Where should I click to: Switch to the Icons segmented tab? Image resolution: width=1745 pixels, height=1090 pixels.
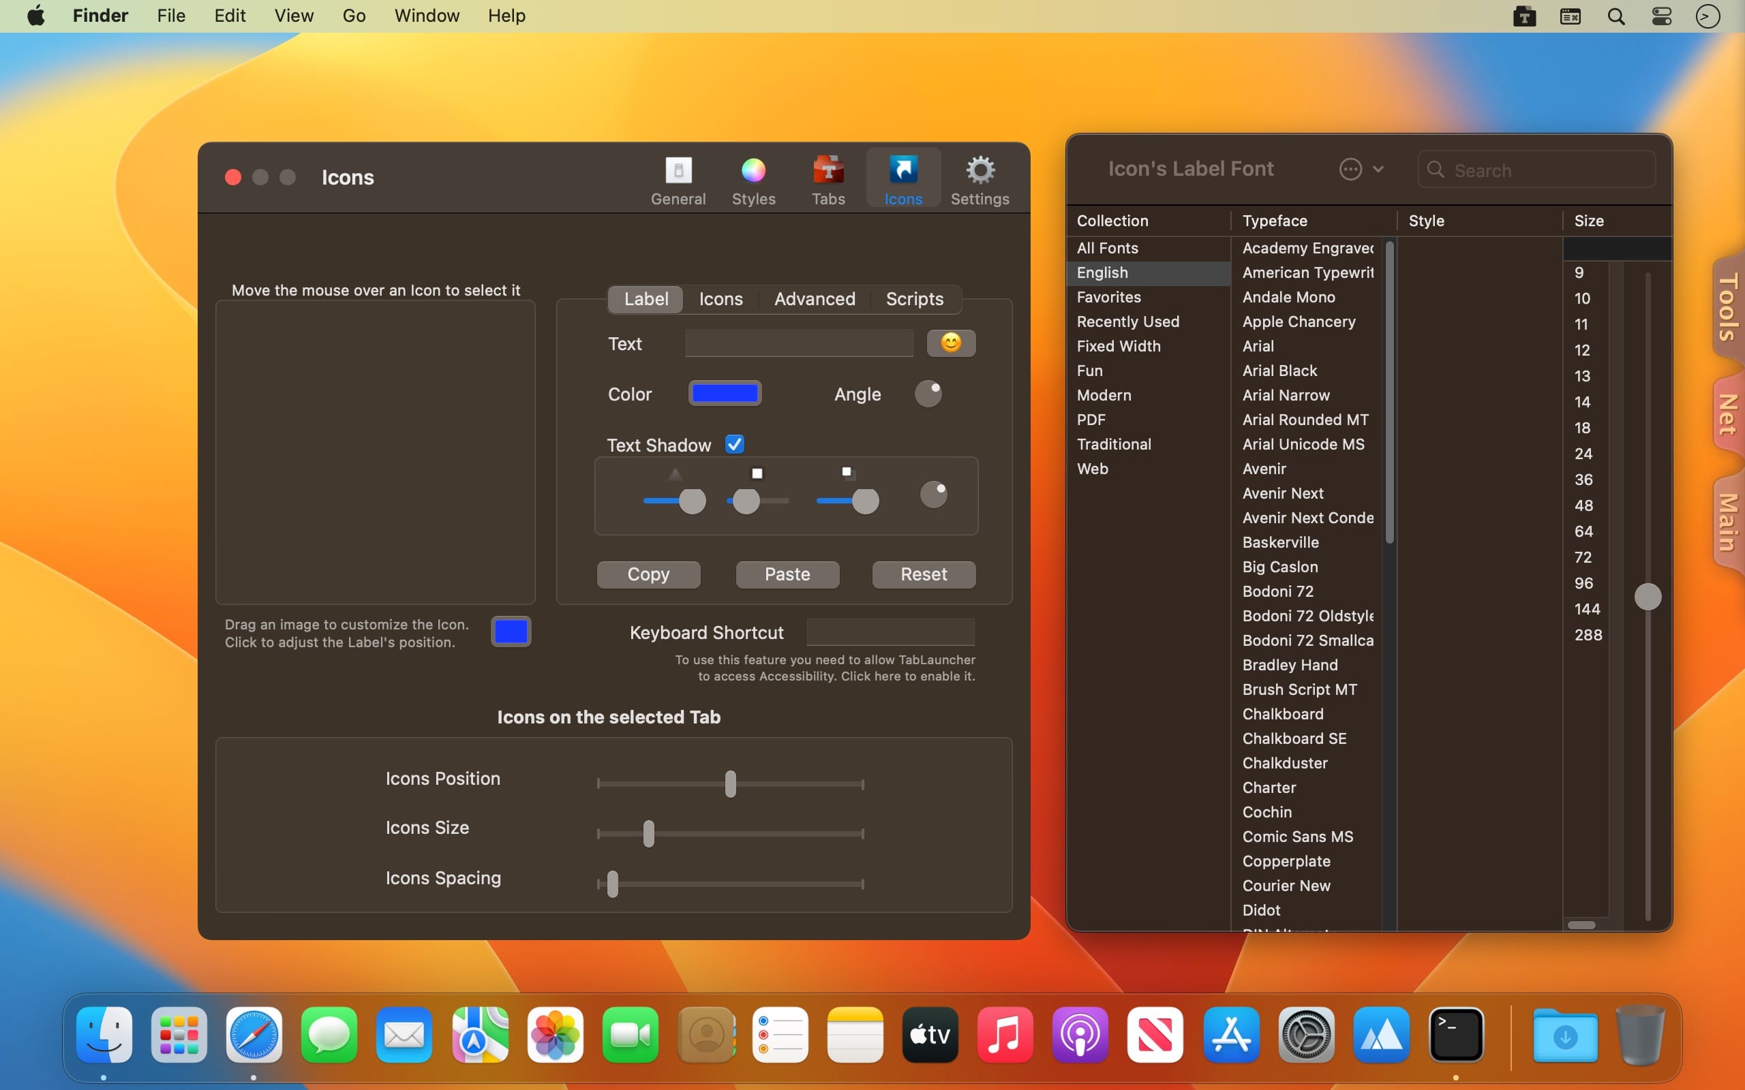point(720,298)
